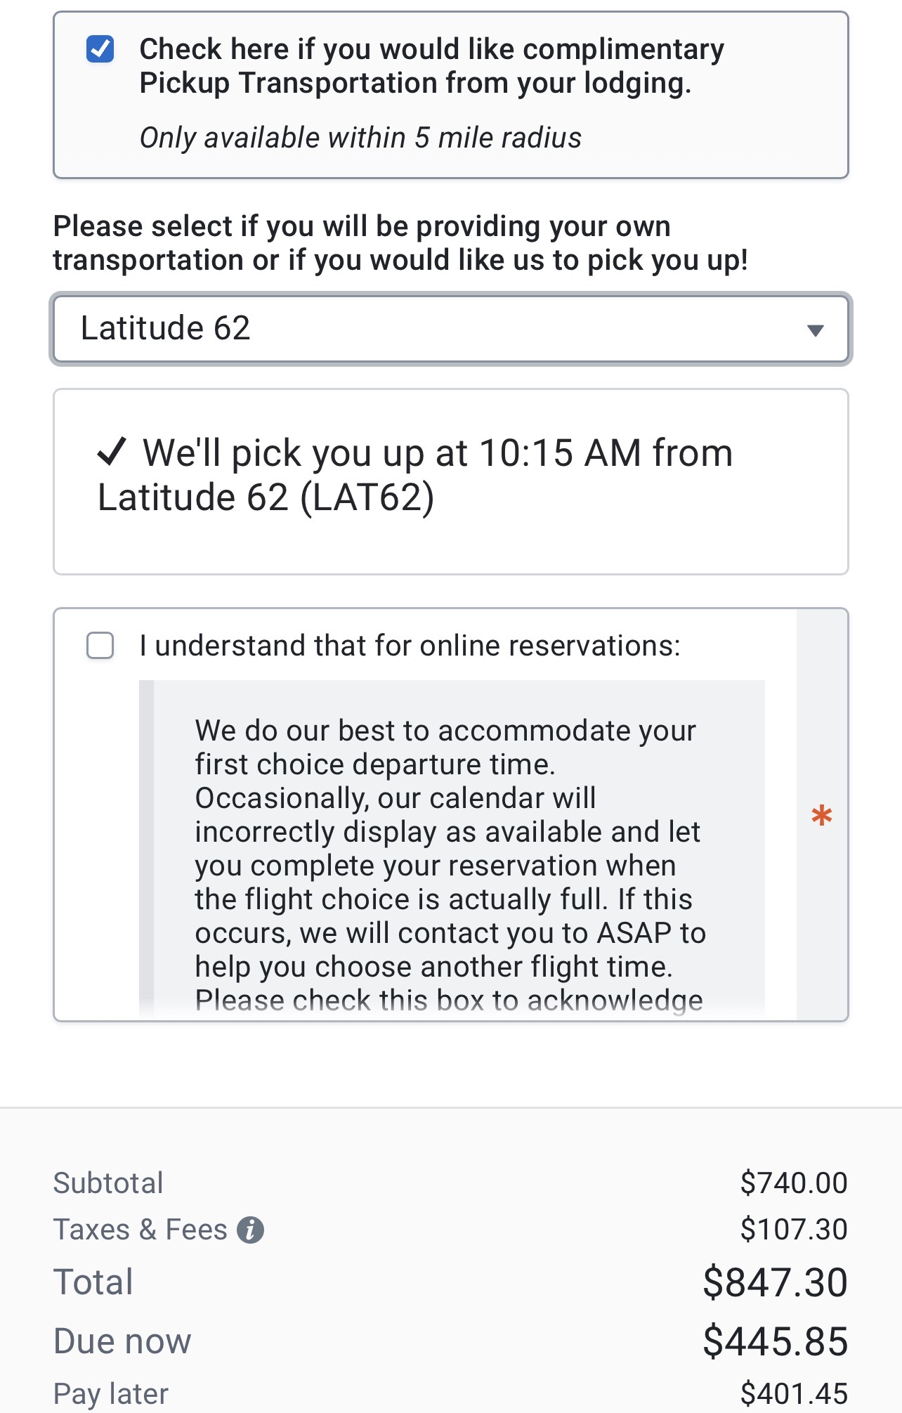Click the Subtotal $740.00 amount
Viewport: 902px width, 1413px height.
[794, 1183]
